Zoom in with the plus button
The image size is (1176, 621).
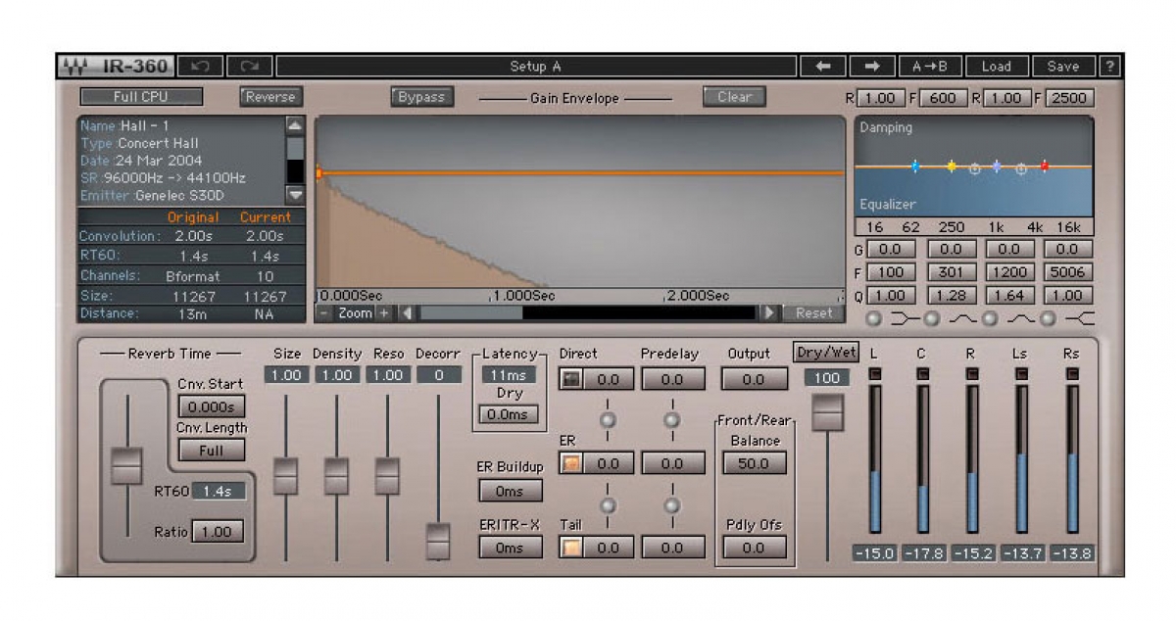coord(384,313)
